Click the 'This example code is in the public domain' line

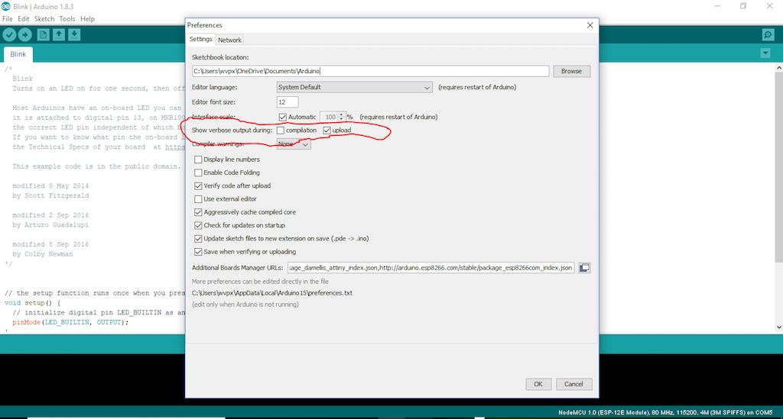click(x=96, y=166)
